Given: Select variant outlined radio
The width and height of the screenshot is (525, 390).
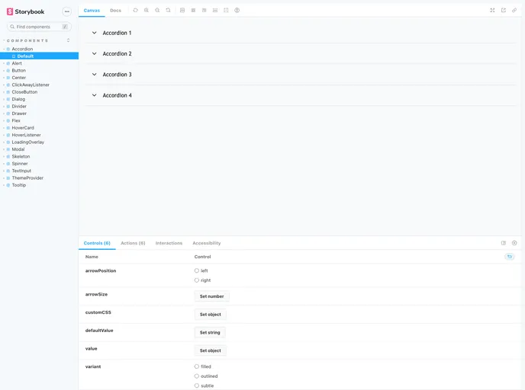Looking at the screenshot, I should pos(197,376).
